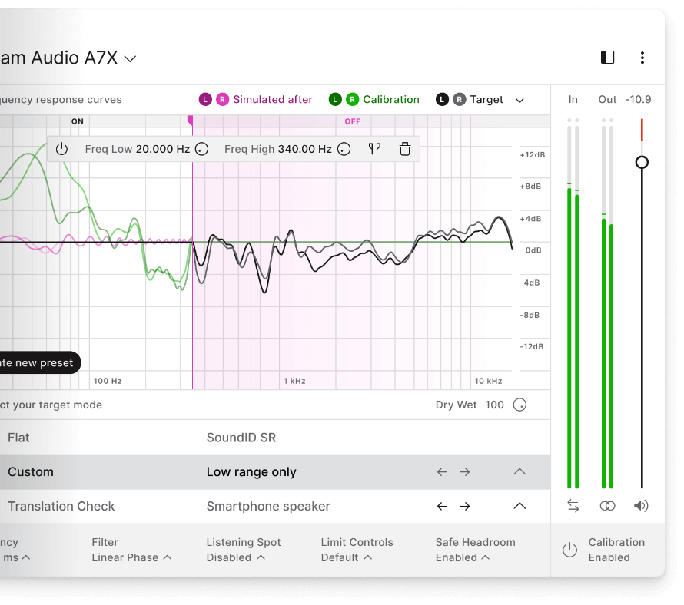Screen dimensions: 684x605
Task: Toggle Simulated after left channel curve
Action: pyautogui.click(x=205, y=99)
